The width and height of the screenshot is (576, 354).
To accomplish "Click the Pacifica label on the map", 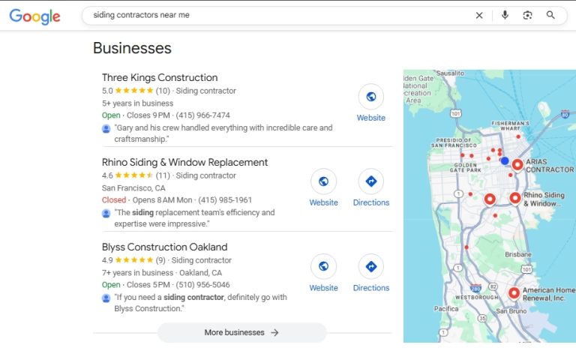I will click(x=446, y=309).
